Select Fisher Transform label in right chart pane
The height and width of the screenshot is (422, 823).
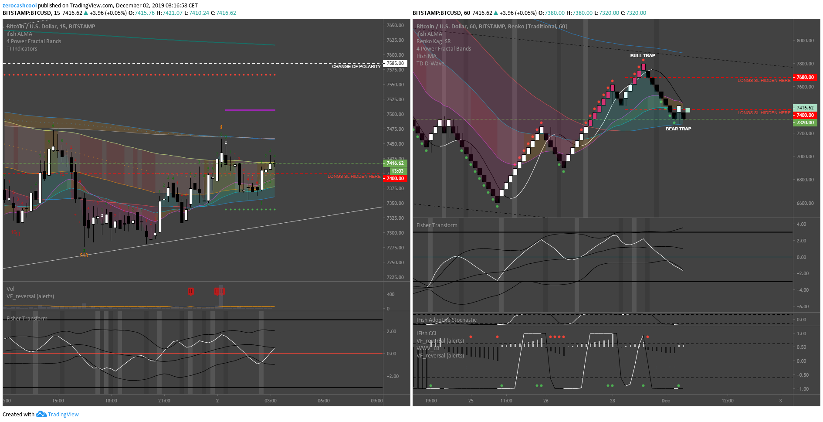437,225
